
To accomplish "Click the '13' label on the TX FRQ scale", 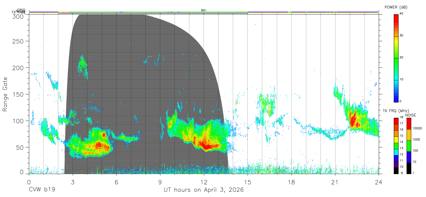I will pos(401,149).
